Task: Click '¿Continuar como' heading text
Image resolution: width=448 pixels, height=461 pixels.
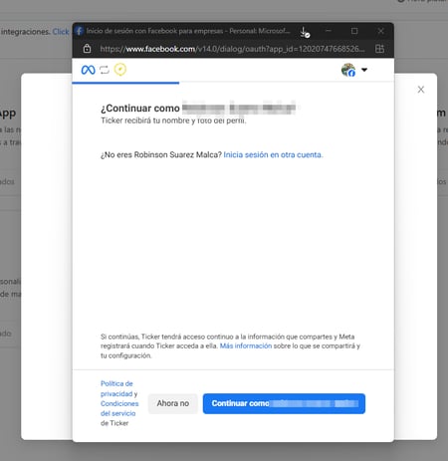Action: pyautogui.click(x=140, y=109)
